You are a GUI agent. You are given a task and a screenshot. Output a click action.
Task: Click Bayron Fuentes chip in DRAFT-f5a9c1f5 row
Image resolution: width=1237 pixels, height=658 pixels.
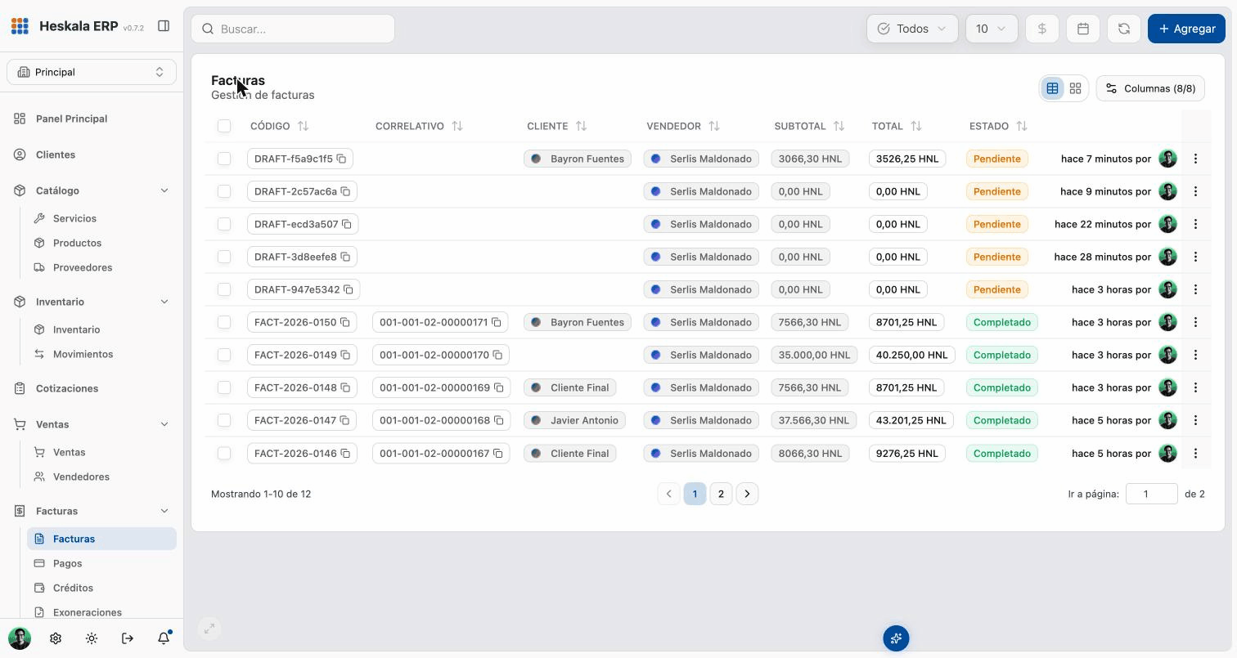[578, 159]
